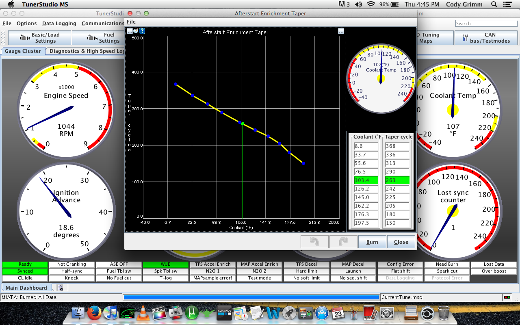520x325 pixels.
Task: Click the highlighted 103.4 coolant cell
Action: coord(366,180)
